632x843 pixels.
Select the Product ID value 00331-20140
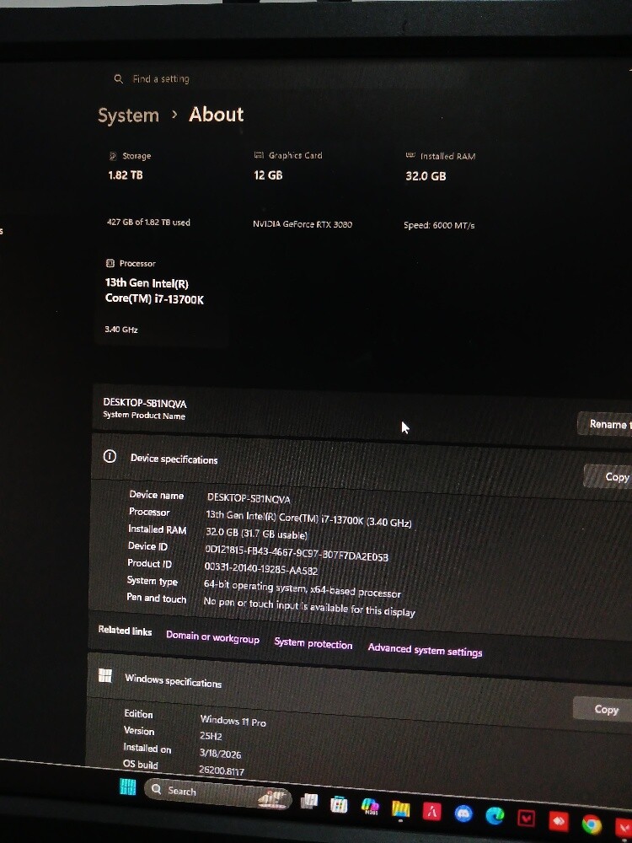coord(260,568)
